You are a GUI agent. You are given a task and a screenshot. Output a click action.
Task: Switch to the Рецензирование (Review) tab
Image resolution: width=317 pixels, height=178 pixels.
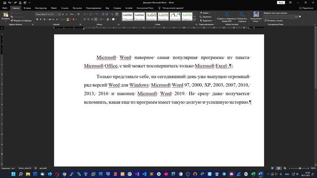pos(94,8)
